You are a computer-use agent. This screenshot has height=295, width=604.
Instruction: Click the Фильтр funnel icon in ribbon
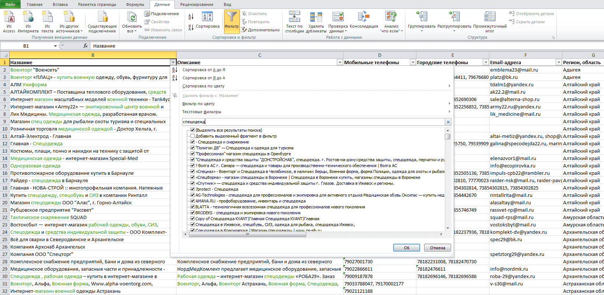232,22
